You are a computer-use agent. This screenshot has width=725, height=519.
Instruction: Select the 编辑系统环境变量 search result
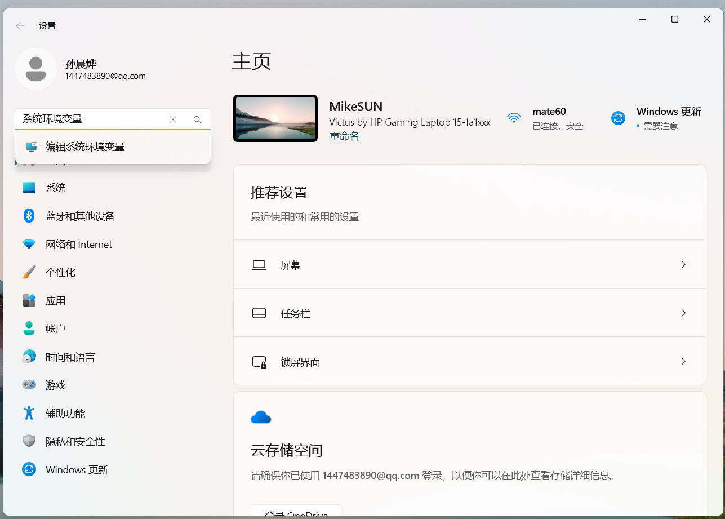coord(113,147)
